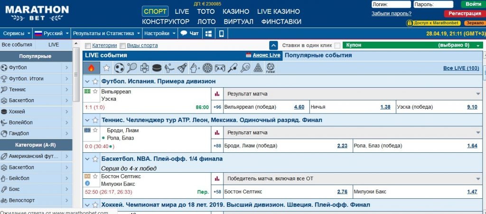Focus the Пароль input field
This screenshot has height=214, width=486.
pyautogui.click(x=433, y=4)
